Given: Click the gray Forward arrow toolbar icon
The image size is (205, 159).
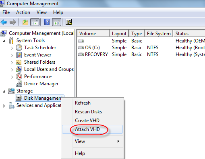Looking at the screenshot, I should click(13, 22).
